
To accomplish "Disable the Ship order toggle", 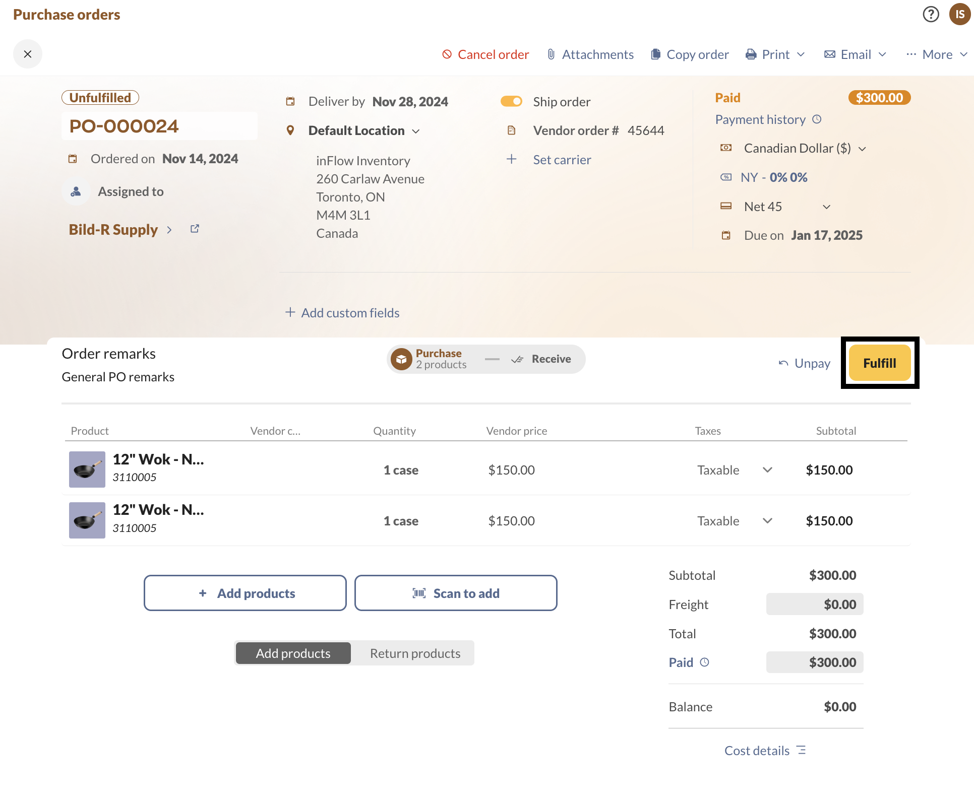I will pyautogui.click(x=511, y=101).
